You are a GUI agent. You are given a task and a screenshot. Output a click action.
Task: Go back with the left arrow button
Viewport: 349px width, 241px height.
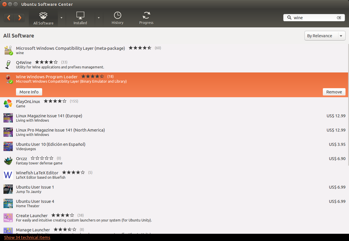(9, 18)
